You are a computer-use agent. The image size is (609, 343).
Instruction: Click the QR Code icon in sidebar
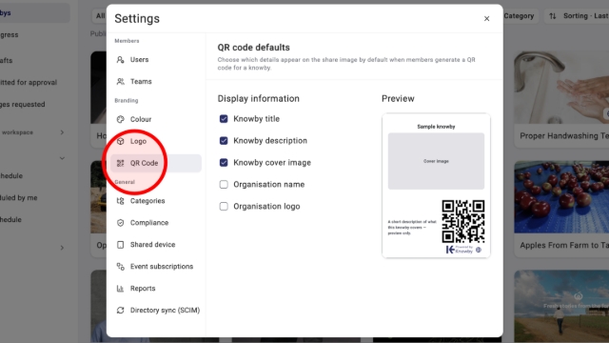tap(121, 163)
